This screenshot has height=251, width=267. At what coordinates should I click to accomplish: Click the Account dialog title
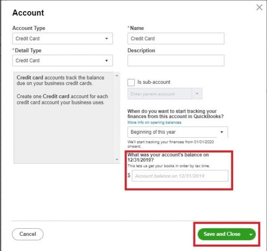pyautogui.click(x=28, y=13)
